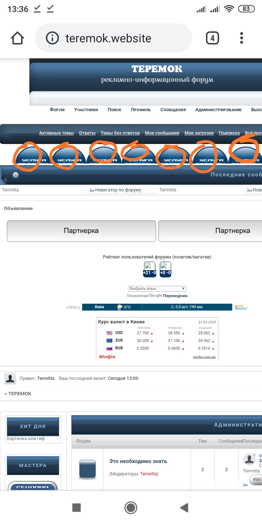Screen dimensions: 262x525
Task: Click the go-to-last-post arrow icon
Action: click(246, 485)
